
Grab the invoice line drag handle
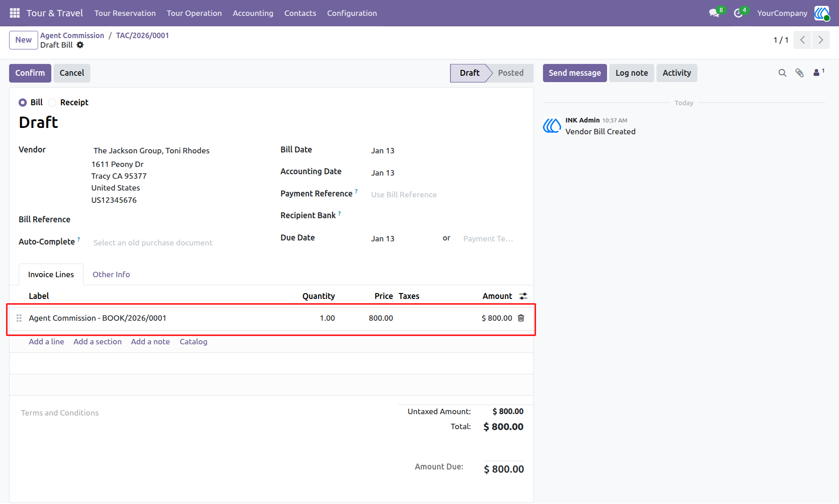tap(19, 318)
